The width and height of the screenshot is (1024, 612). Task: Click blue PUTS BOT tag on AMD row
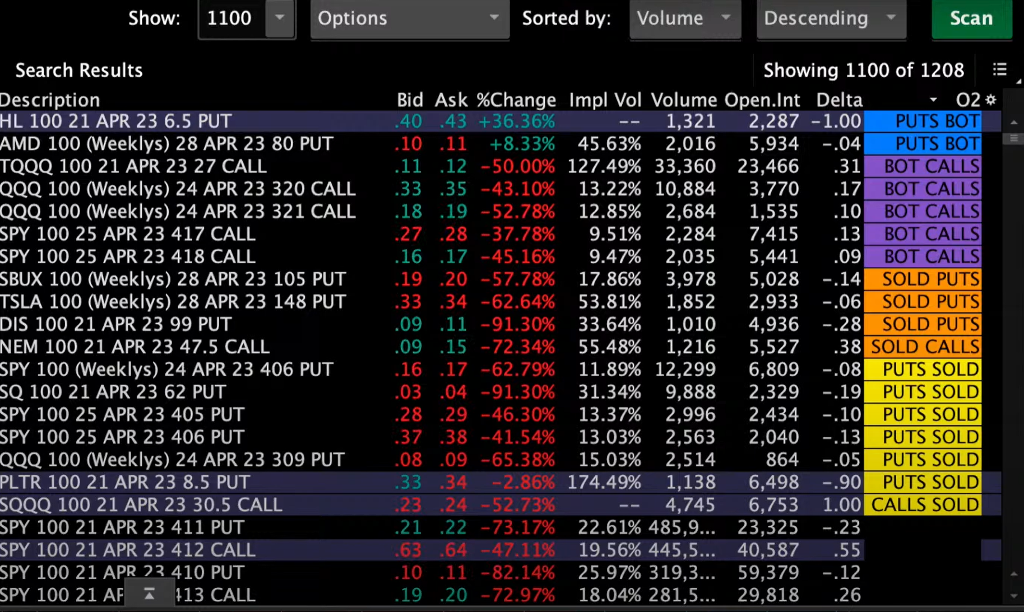coord(923,144)
